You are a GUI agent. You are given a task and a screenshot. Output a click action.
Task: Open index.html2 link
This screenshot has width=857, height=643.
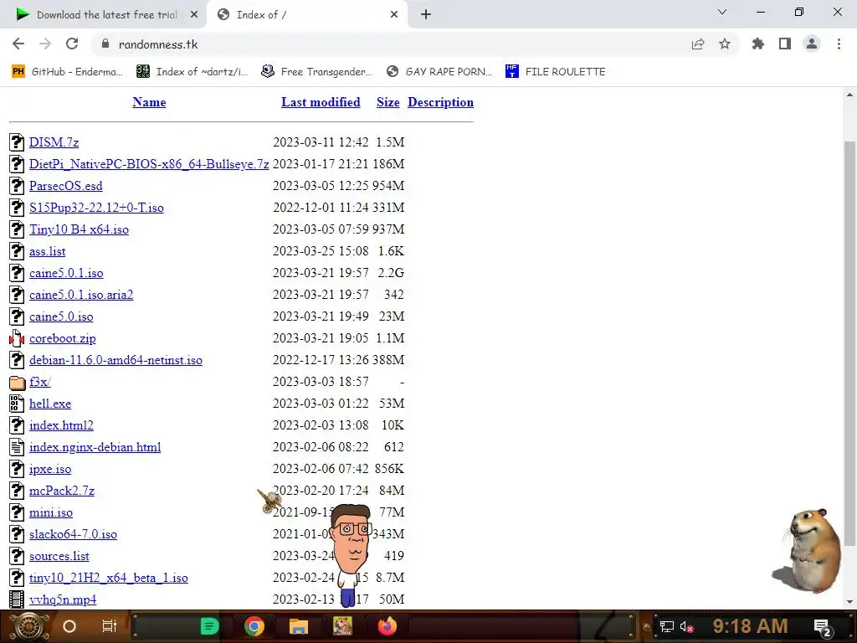click(61, 425)
